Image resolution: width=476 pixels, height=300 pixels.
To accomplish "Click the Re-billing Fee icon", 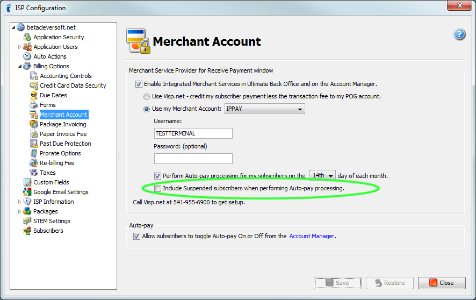I will [x=34, y=163].
